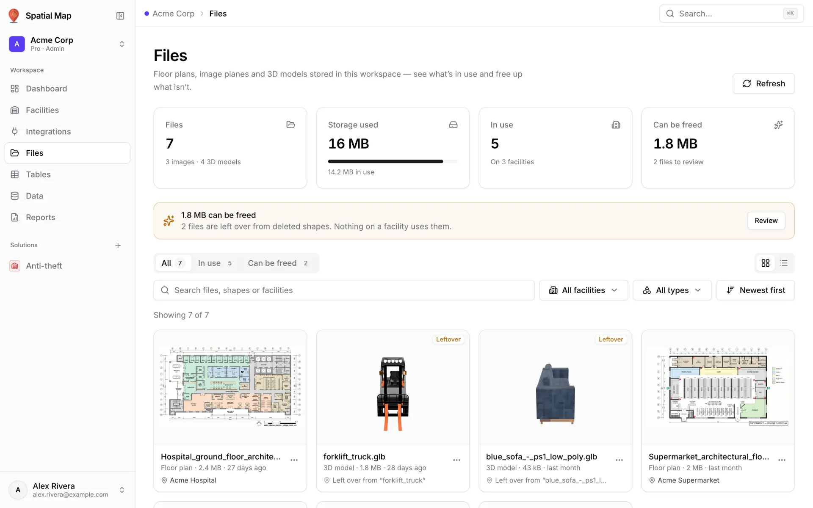The height and width of the screenshot is (508, 813).
Task: Open the Anti-theft solution
Action: (x=67, y=266)
